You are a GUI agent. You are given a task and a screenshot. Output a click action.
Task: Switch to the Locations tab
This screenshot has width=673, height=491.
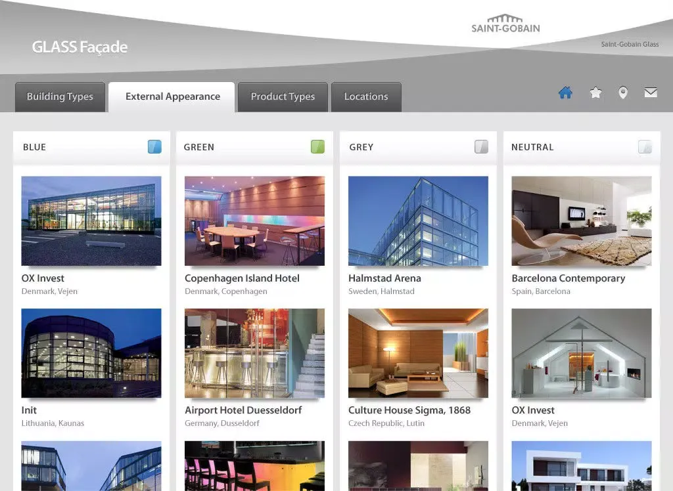[366, 97]
